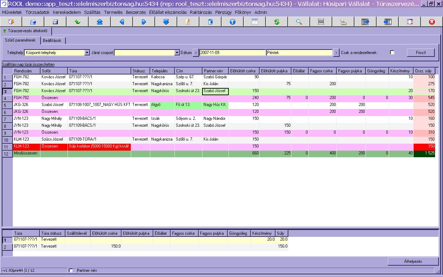Open the Járat csoport dropdown
The width and height of the screenshot is (443, 277).
pos(177,53)
